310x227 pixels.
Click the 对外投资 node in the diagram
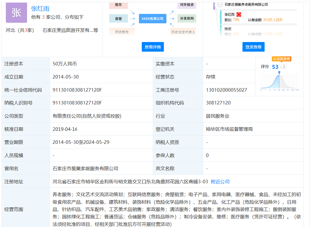[187, 5]
